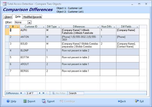
Task: Click the [Phone] Diff Fields cell
Action: pos(128,38)
